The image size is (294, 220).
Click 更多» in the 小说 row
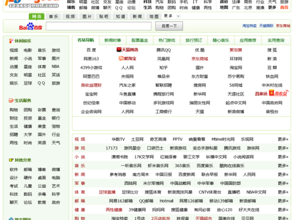283,157
